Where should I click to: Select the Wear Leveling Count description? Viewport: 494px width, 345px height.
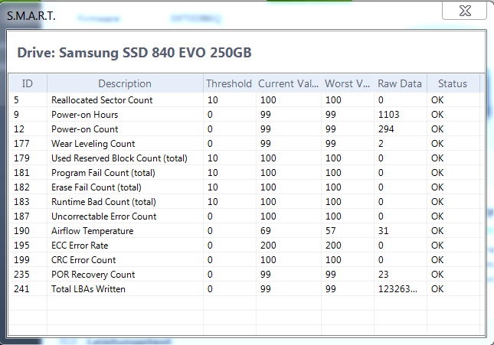[93, 144]
